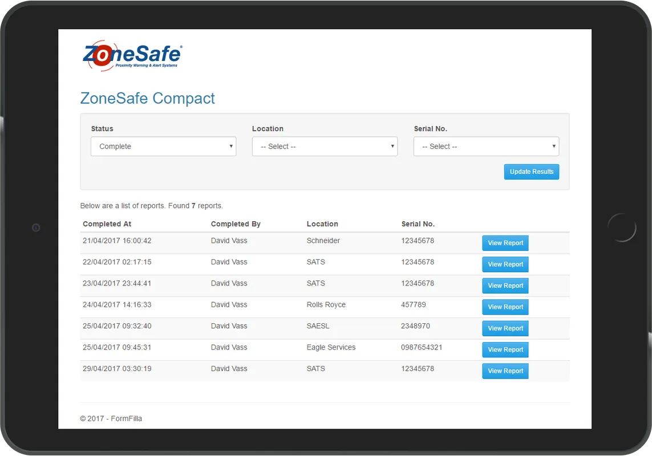Screen dimensions: 652x456
Task: Click the Status filter label
Action: (x=102, y=128)
